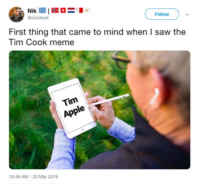Open the @nicokont handle link
Screen dimensions: 199x186
coord(38,18)
